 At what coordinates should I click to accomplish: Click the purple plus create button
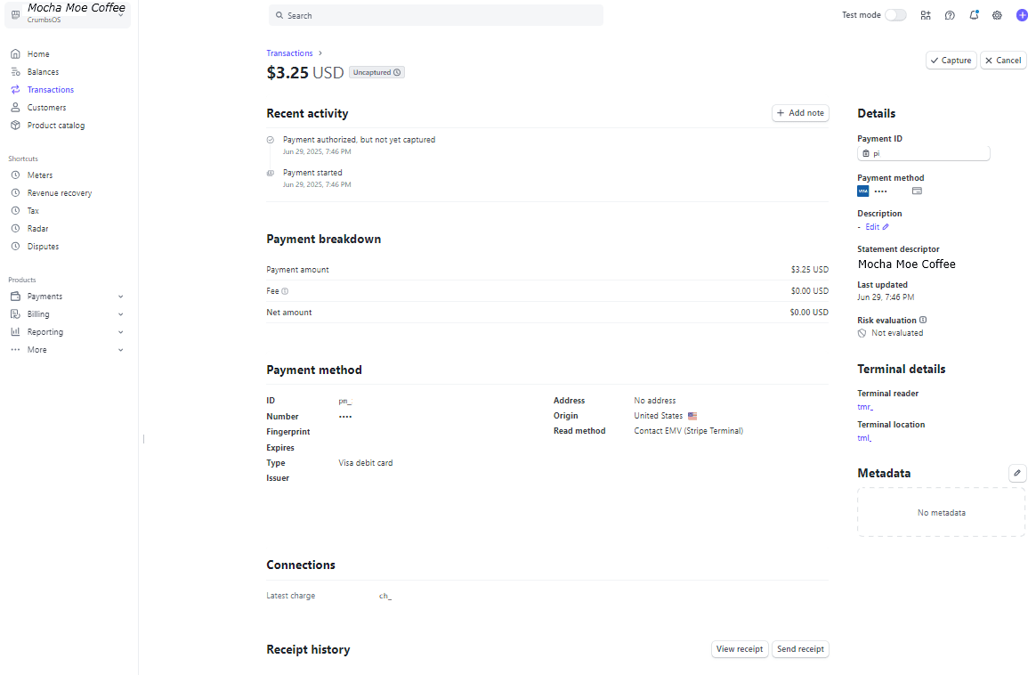[1022, 15]
